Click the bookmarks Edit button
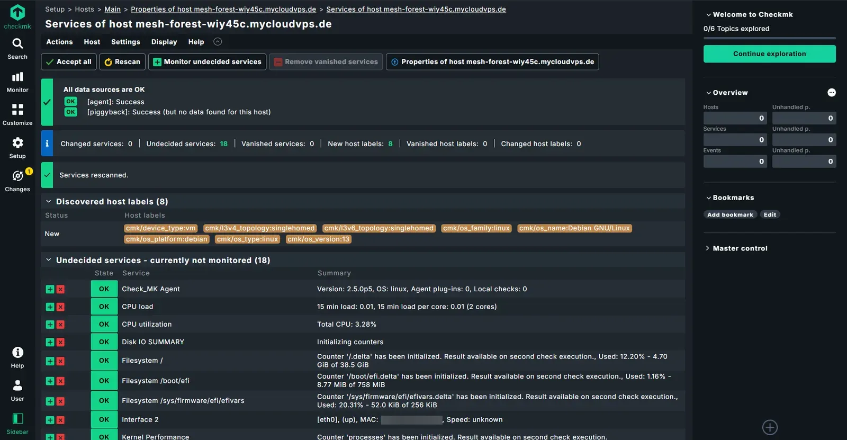Image resolution: width=847 pixels, height=440 pixels. coord(770,215)
